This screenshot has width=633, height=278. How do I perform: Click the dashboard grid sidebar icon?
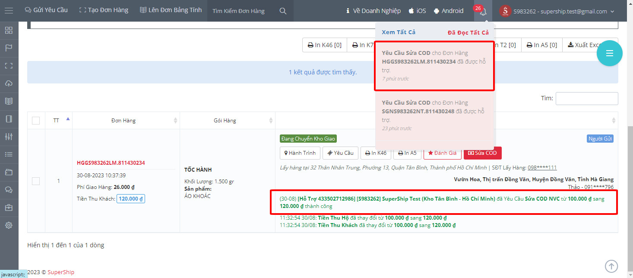point(9,30)
